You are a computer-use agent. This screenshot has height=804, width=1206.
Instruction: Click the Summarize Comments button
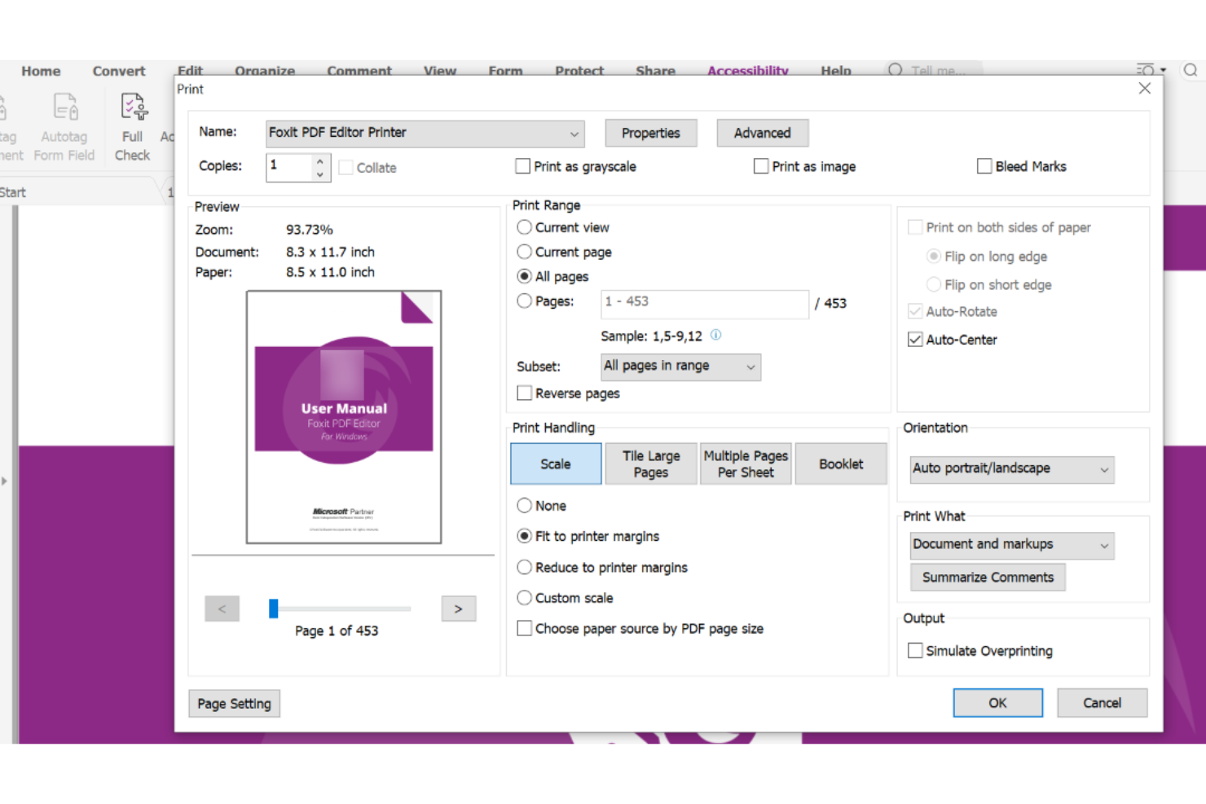(988, 577)
